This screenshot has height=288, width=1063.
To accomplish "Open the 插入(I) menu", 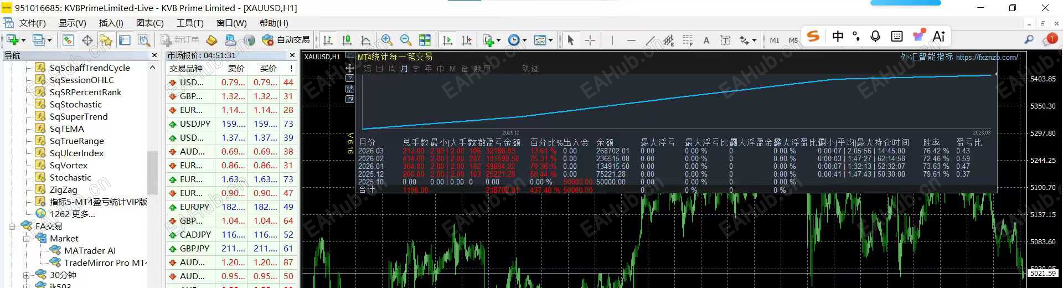I will pos(111,23).
